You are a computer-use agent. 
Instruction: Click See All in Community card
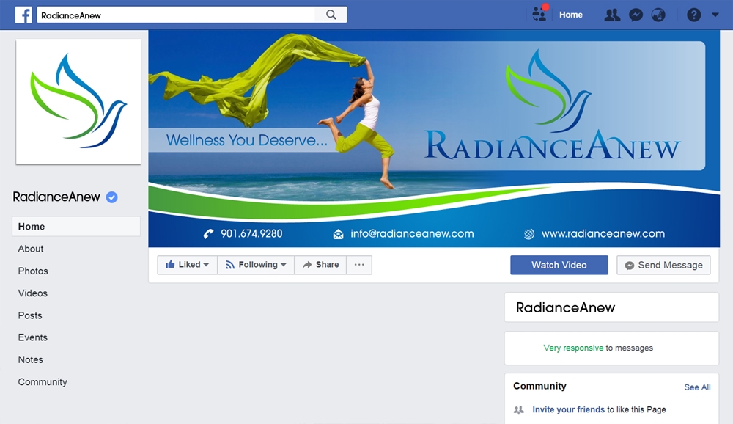pos(697,387)
